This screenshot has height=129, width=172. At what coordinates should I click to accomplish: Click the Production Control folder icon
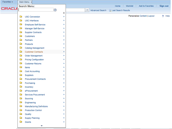click(x=21, y=110)
